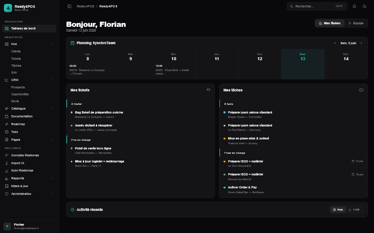
Task: Click the Roadmap icon in sidebar
Action: (x=7, y=124)
